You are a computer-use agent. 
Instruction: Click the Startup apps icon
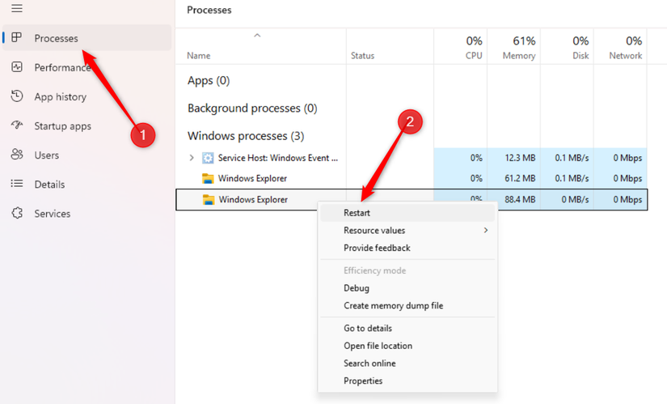tap(17, 125)
